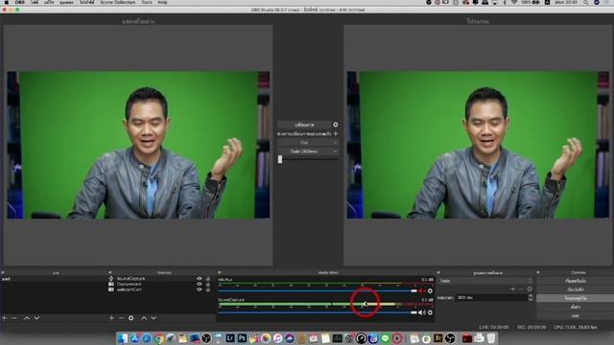This screenshot has width=614, height=345.
Task: Open source properties gear in Sources panel
Action: (131, 318)
